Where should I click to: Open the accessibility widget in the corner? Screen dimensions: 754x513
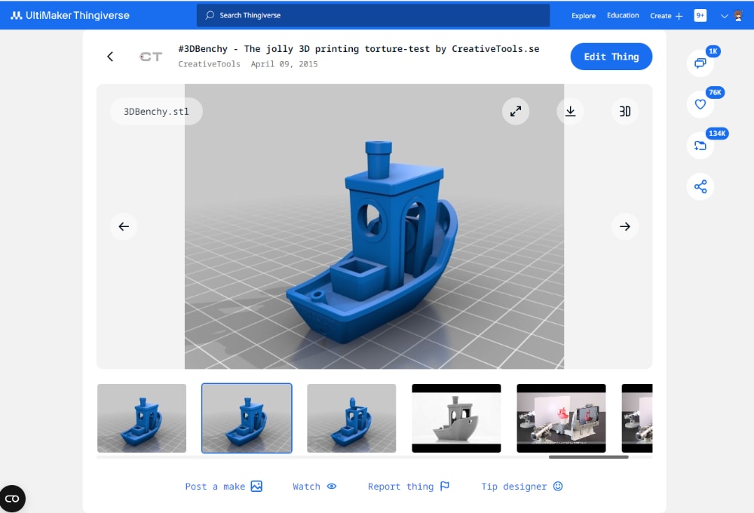pyautogui.click(x=13, y=499)
